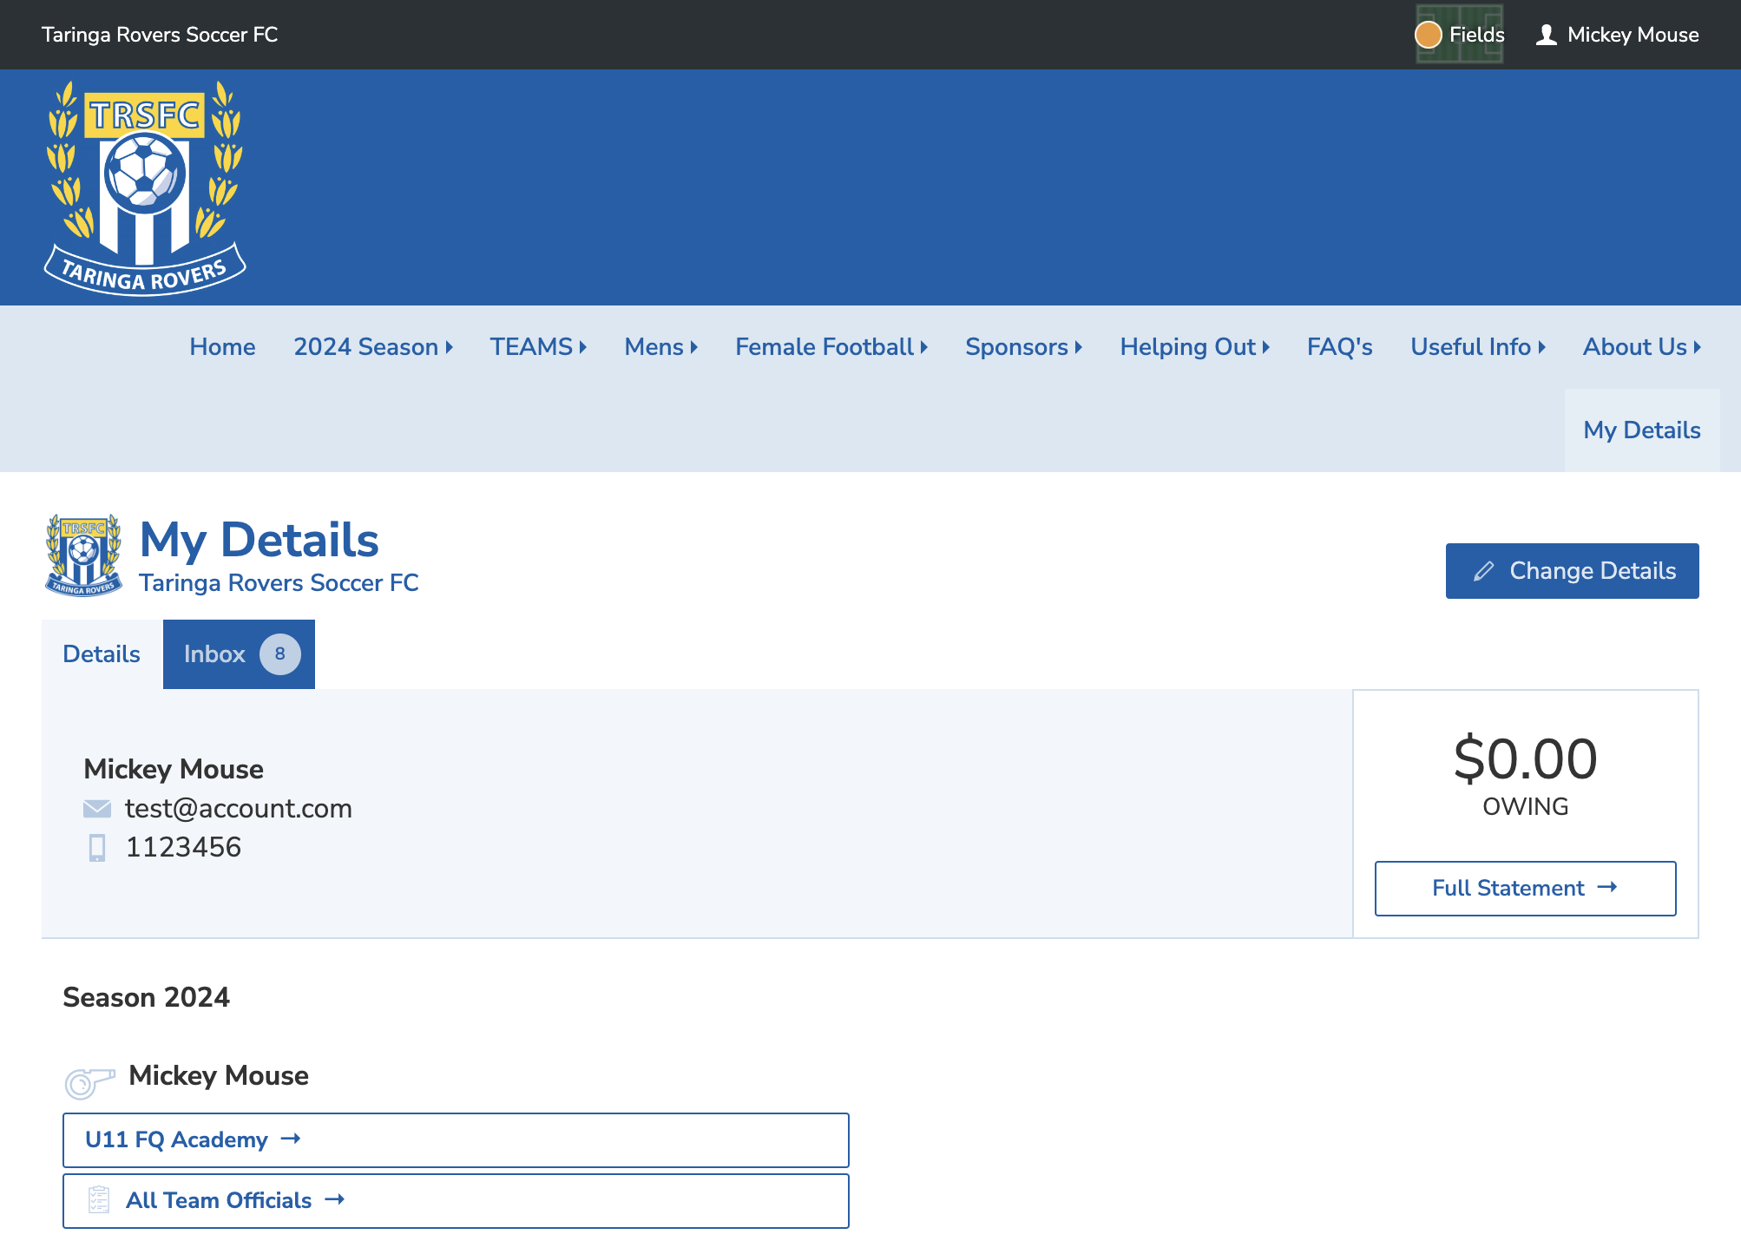Click the envelope icon next to email

[x=97, y=809]
